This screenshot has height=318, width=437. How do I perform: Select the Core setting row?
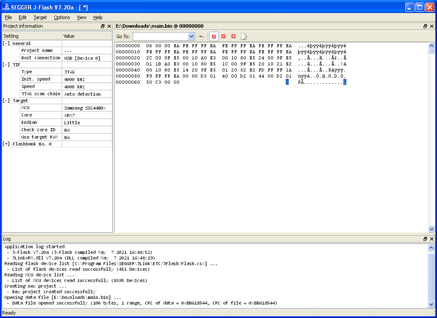(66, 115)
